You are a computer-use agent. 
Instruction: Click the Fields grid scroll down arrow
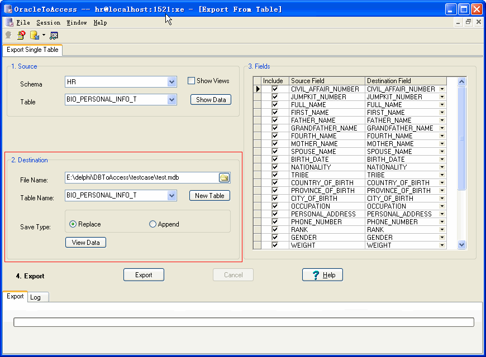point(461,245)
